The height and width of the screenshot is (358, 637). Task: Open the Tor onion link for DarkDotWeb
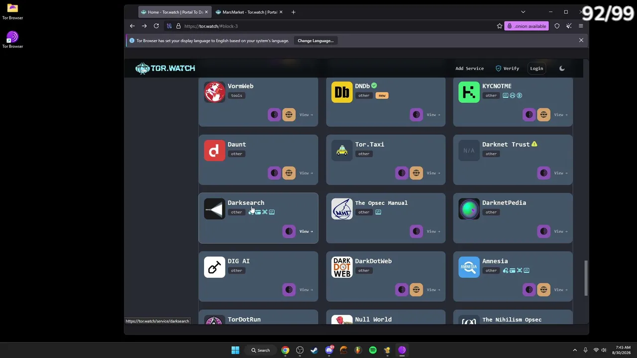tap(402, 289)
